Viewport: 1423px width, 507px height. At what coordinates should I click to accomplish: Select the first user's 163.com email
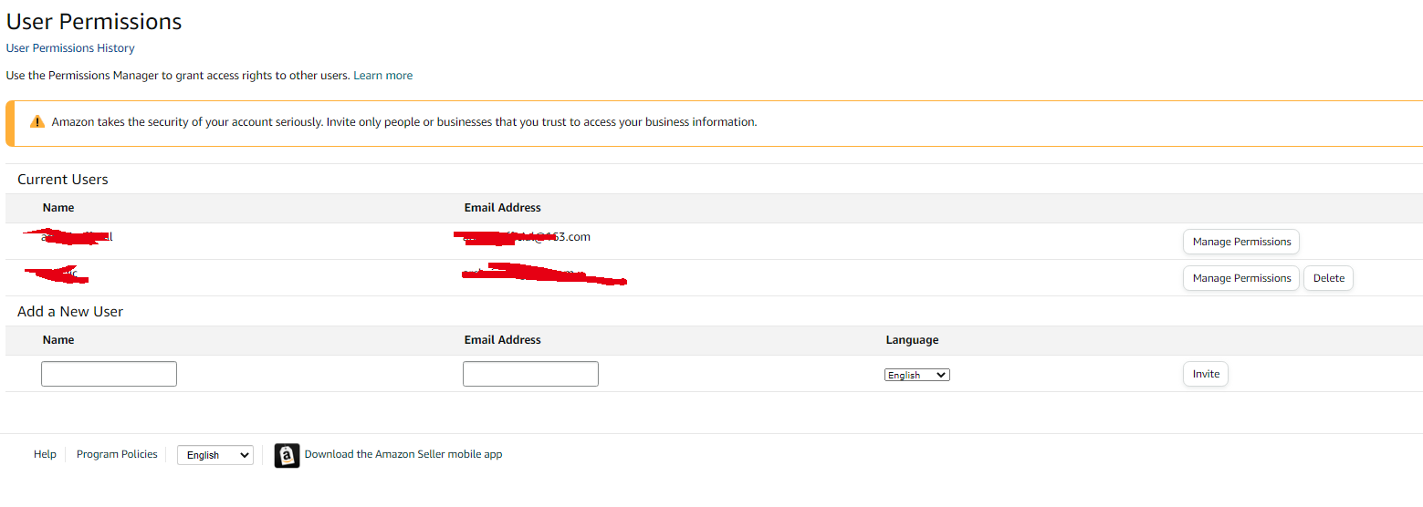522,237
